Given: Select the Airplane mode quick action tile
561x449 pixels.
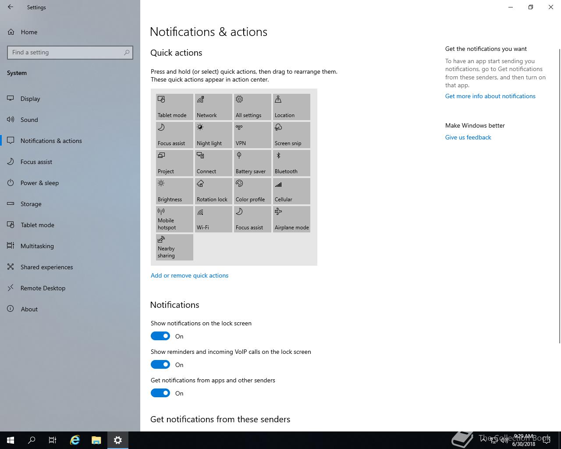Looking at the screenshot, I should coord(291,219).
